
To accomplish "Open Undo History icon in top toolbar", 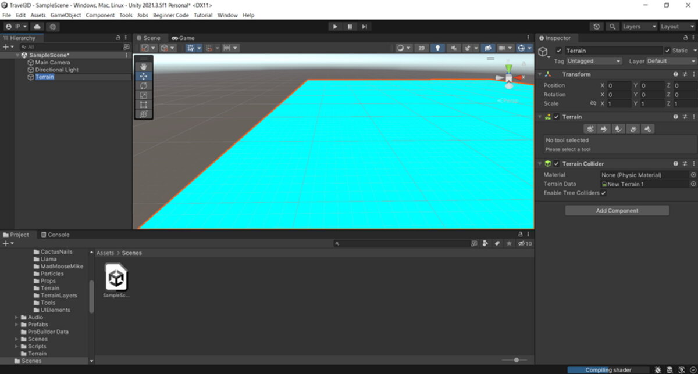I will coord(597,27).
